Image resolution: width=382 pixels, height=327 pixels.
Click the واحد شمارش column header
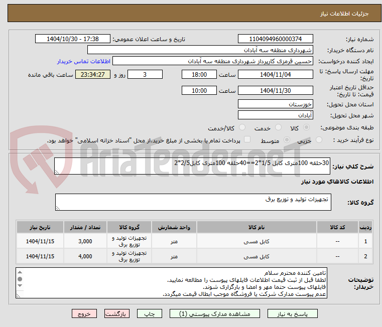coord(174,227)
